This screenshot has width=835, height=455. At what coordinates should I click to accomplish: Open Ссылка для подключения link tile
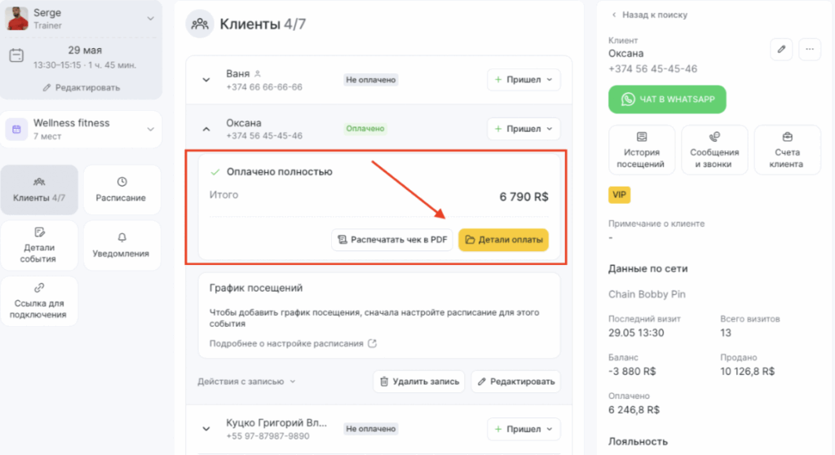click(39, 301)
